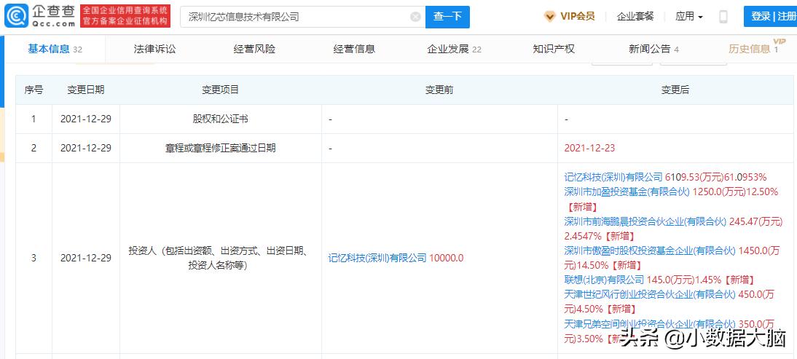
Task: Open 深圳市加盈投资基金(有限合伙) link
Action: click(x=627, y=192)
